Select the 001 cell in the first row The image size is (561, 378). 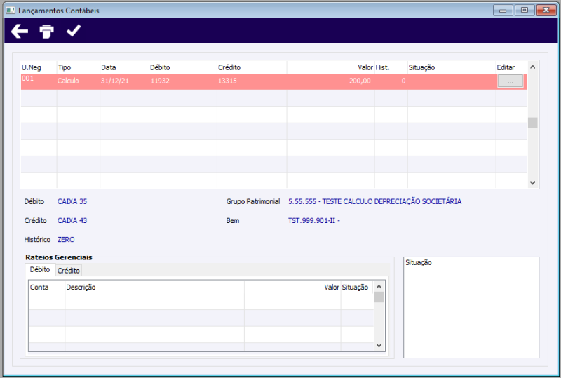[39, 81]
